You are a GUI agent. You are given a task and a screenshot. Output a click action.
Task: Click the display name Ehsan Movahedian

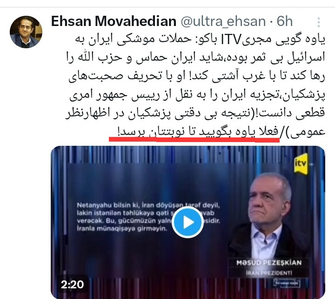tap(114, 21)
